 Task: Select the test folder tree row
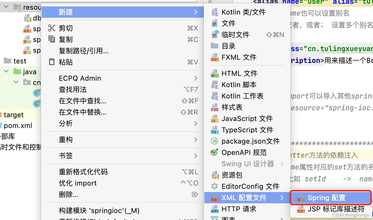coord(20,61)
